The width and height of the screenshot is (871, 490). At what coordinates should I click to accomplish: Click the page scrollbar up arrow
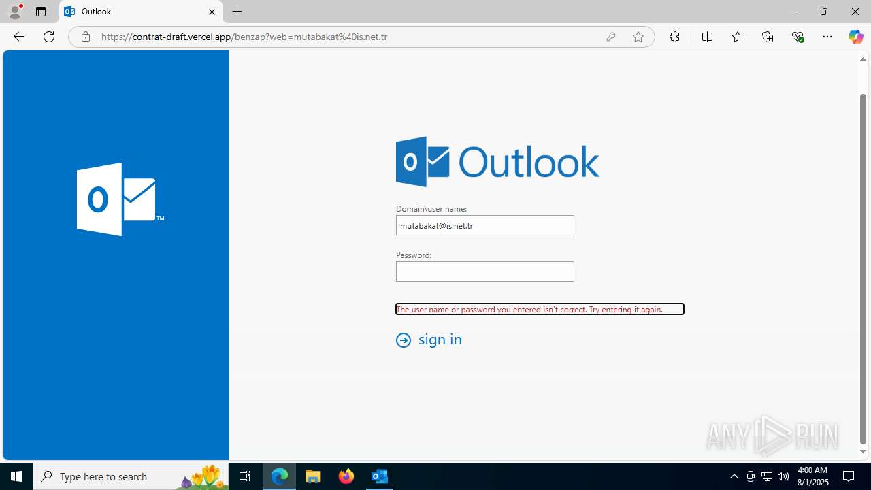tap(863, 59)
